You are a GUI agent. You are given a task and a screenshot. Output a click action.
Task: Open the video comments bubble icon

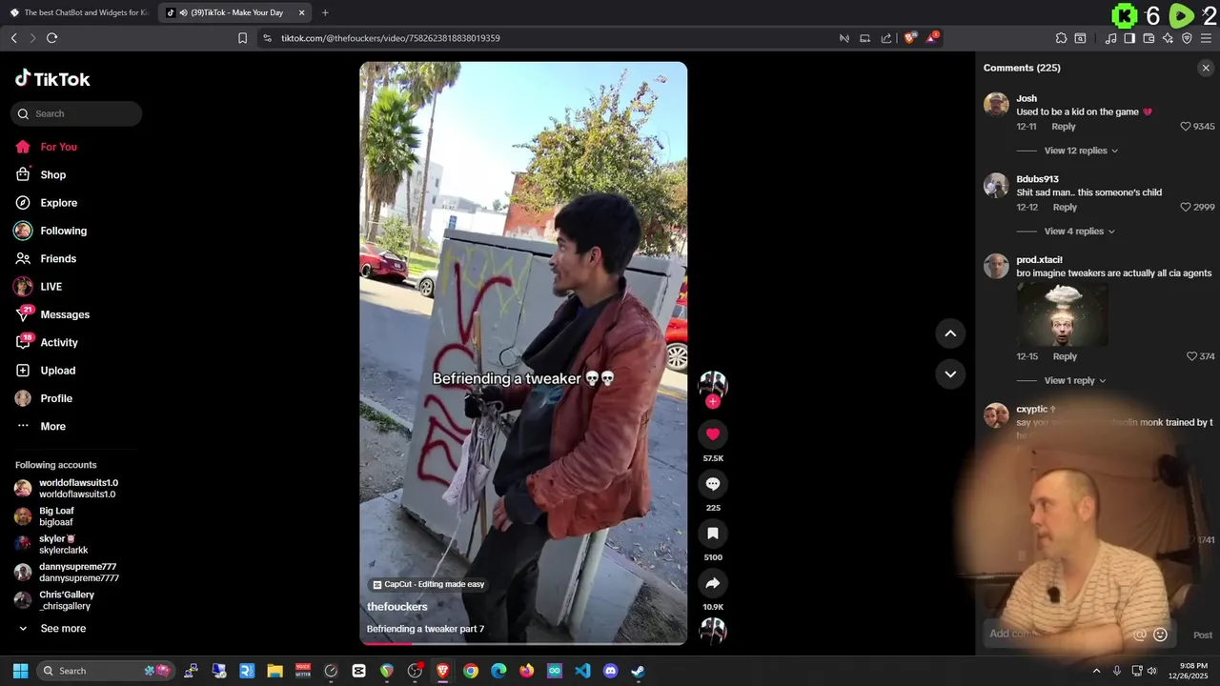(712, 484)
